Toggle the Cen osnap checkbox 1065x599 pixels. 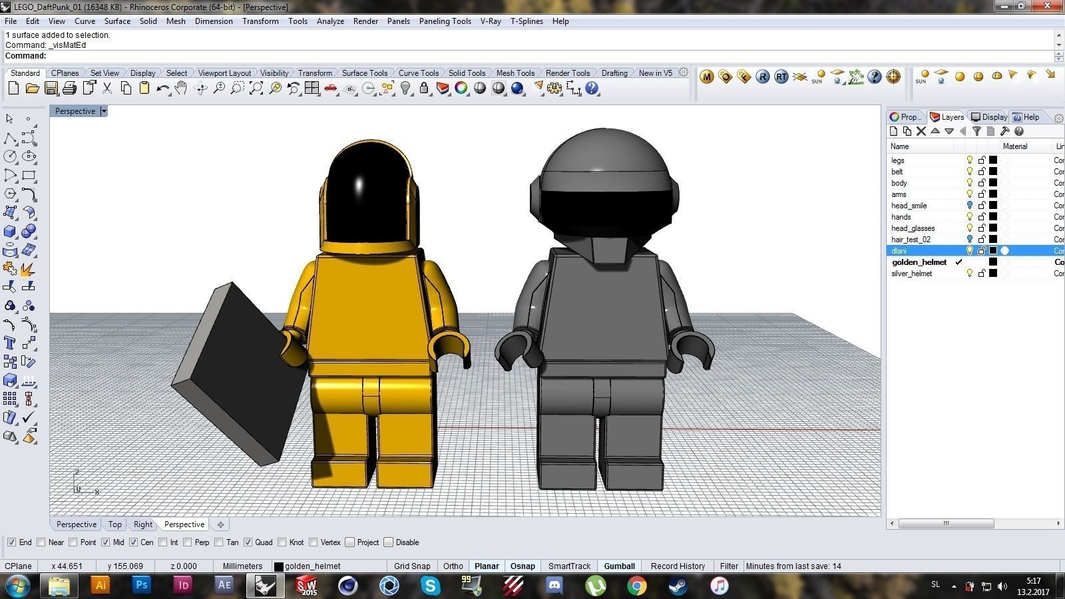pos(133,542)
